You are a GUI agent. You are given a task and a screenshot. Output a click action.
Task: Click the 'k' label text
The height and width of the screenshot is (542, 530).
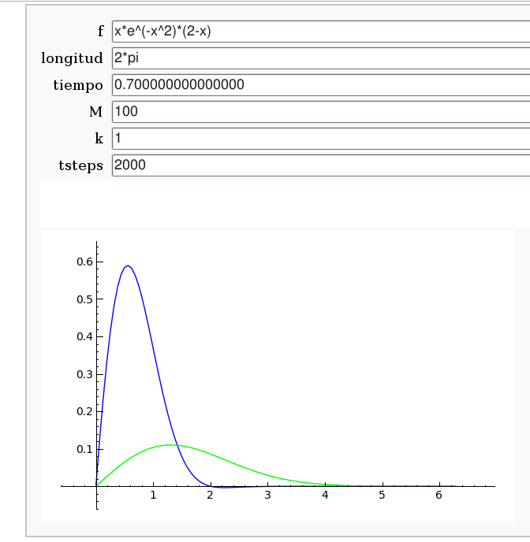(x=99, y=139)
